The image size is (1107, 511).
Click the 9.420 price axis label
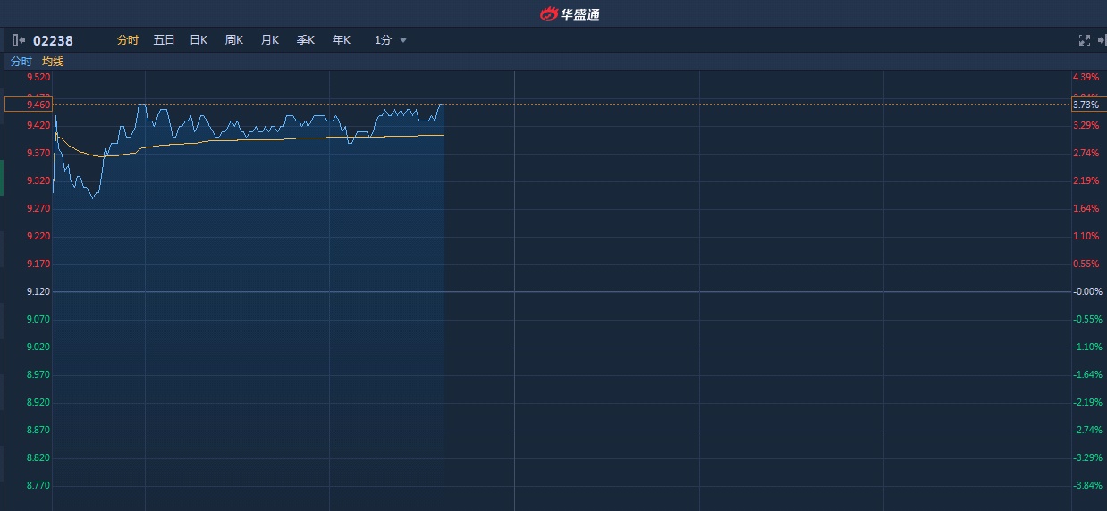(38, 126)
